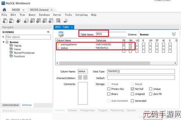Close the 2022 - Table tab
The height and width of the screenshot is (120, 181).
pos(72,27)
